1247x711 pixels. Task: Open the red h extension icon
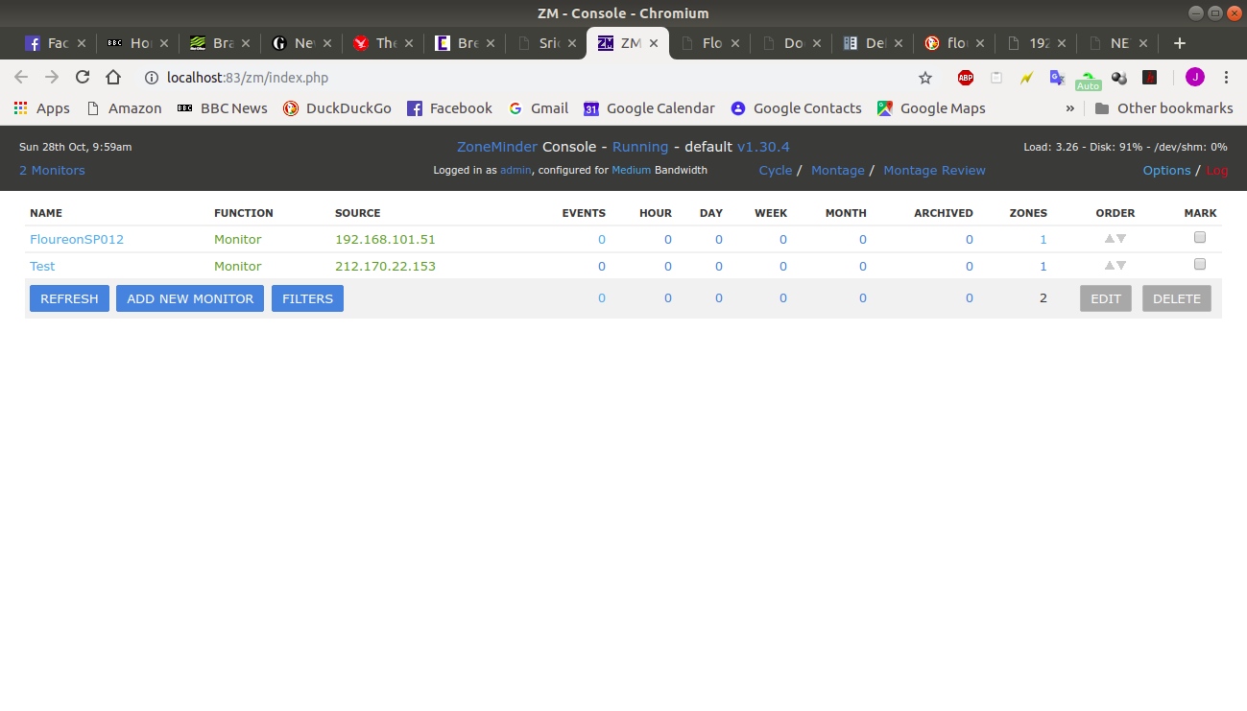coord(1149,78)
